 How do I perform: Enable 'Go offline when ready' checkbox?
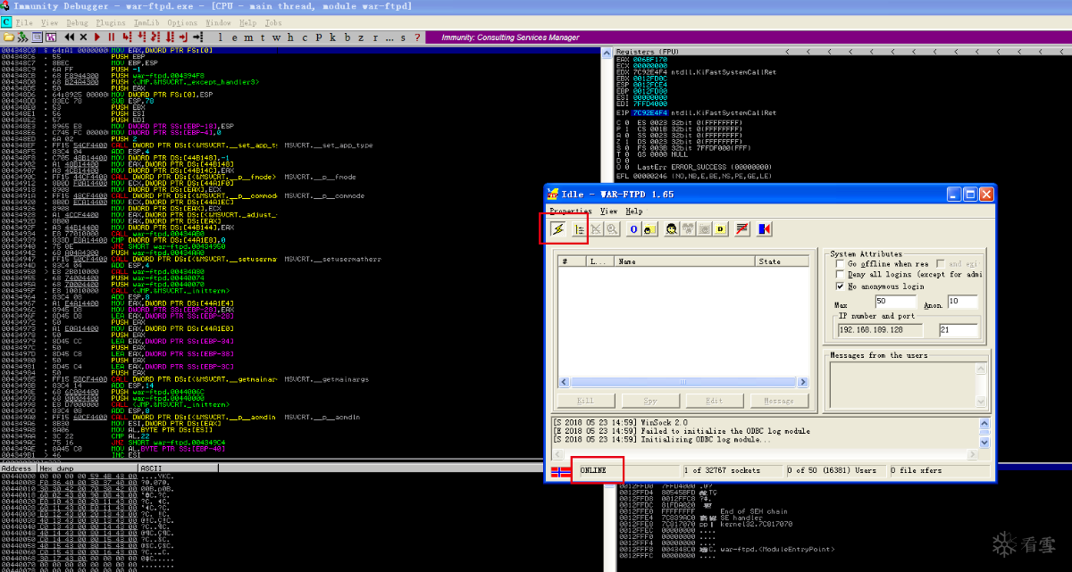click(840, 264)
